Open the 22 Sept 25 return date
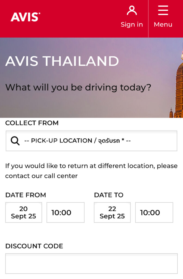Image resolution: width=183 pixels, height=279 pixels. tap(112, 213)
